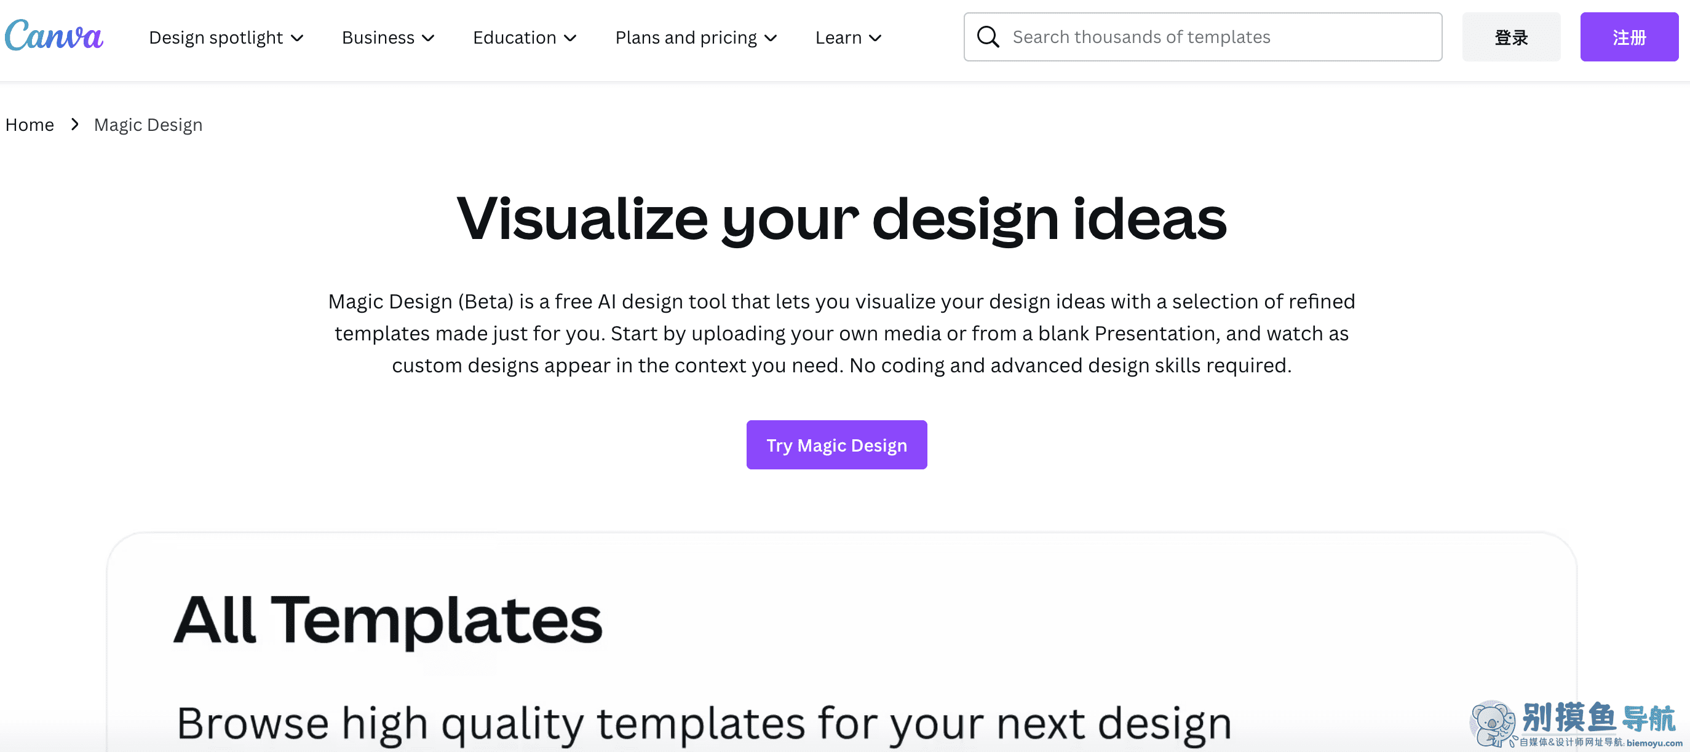The height and width of the screenshot is (752, 1690).
Task: Open the Business menu
Action: click(389, 37)
